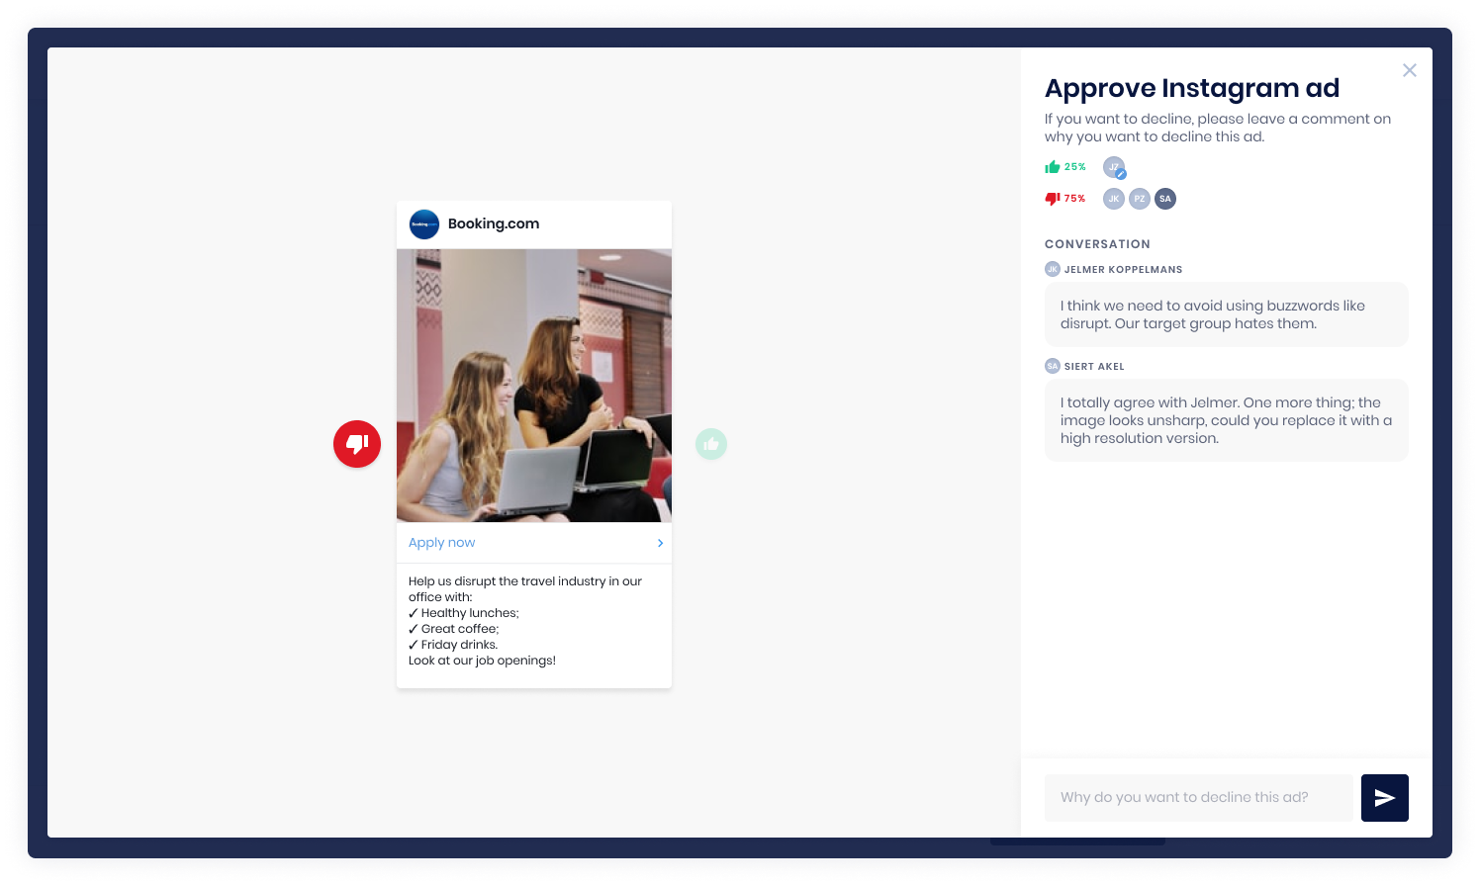Image resolution: width=1480 pixels, height=886 pixels.
Task: Open the Apply now link
Action: (441, 543)
